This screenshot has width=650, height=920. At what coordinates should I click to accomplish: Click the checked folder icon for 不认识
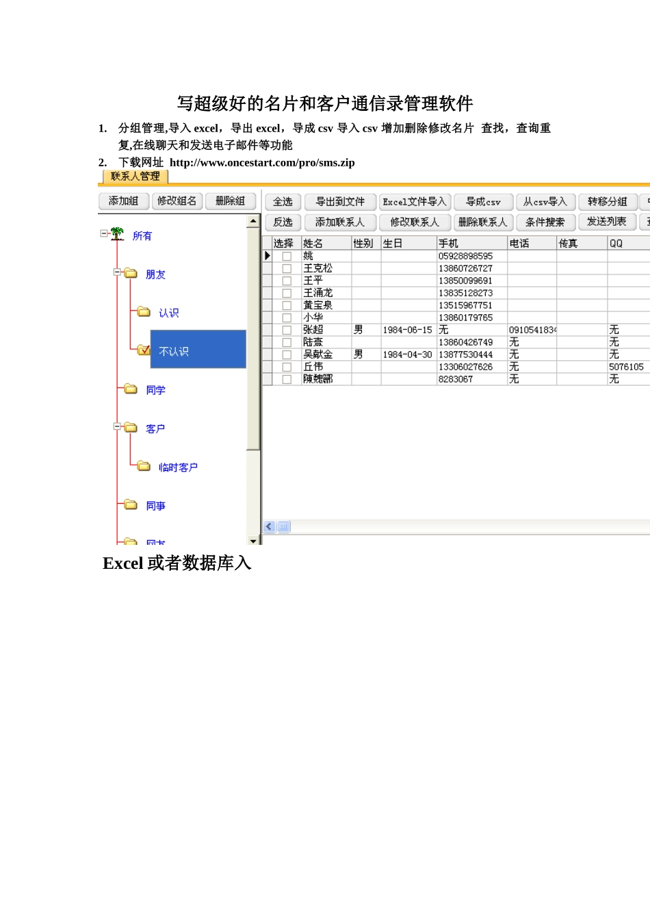tap(144, 350)
